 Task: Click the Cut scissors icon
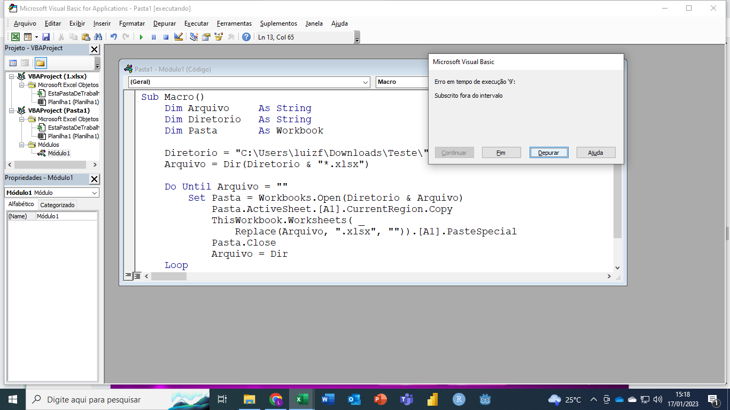coord(61,37)
